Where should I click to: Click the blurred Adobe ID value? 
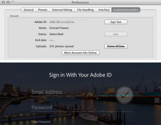62,22
